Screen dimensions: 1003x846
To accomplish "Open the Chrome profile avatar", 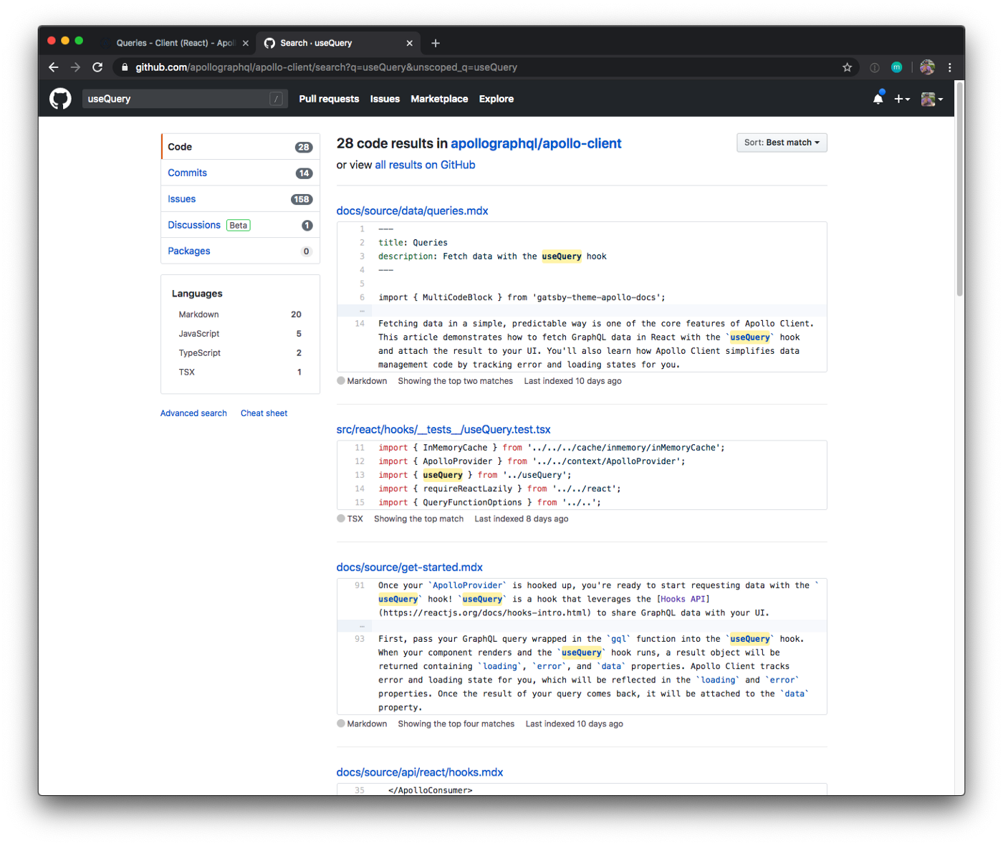I will point(927,67).
